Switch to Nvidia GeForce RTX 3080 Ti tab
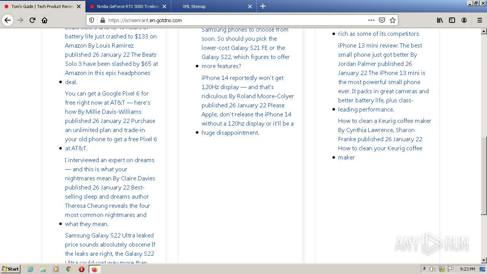Viewport: 487px width, 274px height. pos(128,6)
